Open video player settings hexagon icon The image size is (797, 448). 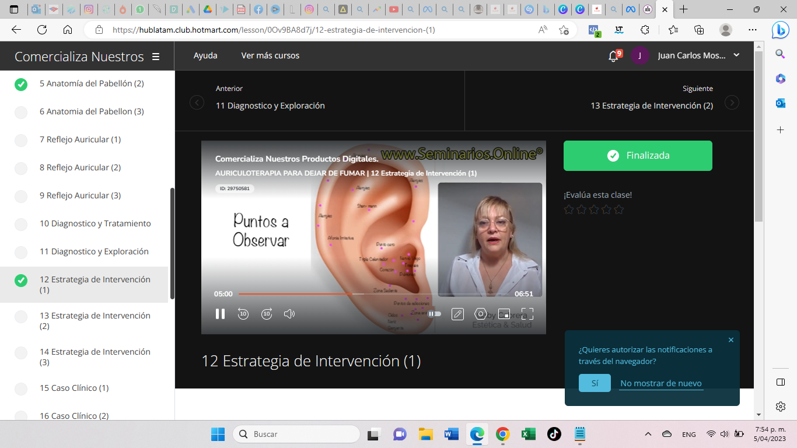tap(481, 314)
